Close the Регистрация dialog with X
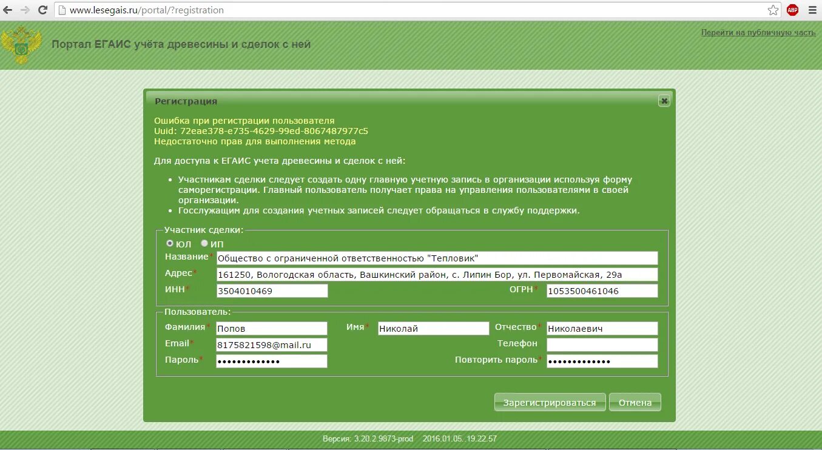Image resolution: width=822 pixels, height=450 pixels. pos(664,101)
